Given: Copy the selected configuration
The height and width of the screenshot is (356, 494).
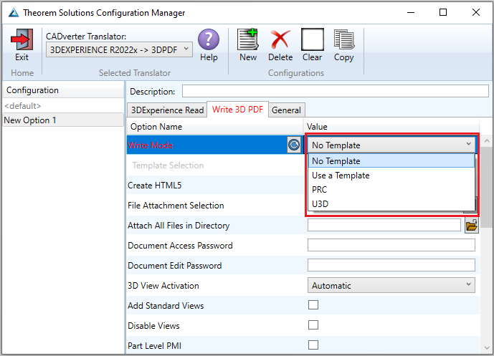Looking at the screenshot, I should (343, 39).
